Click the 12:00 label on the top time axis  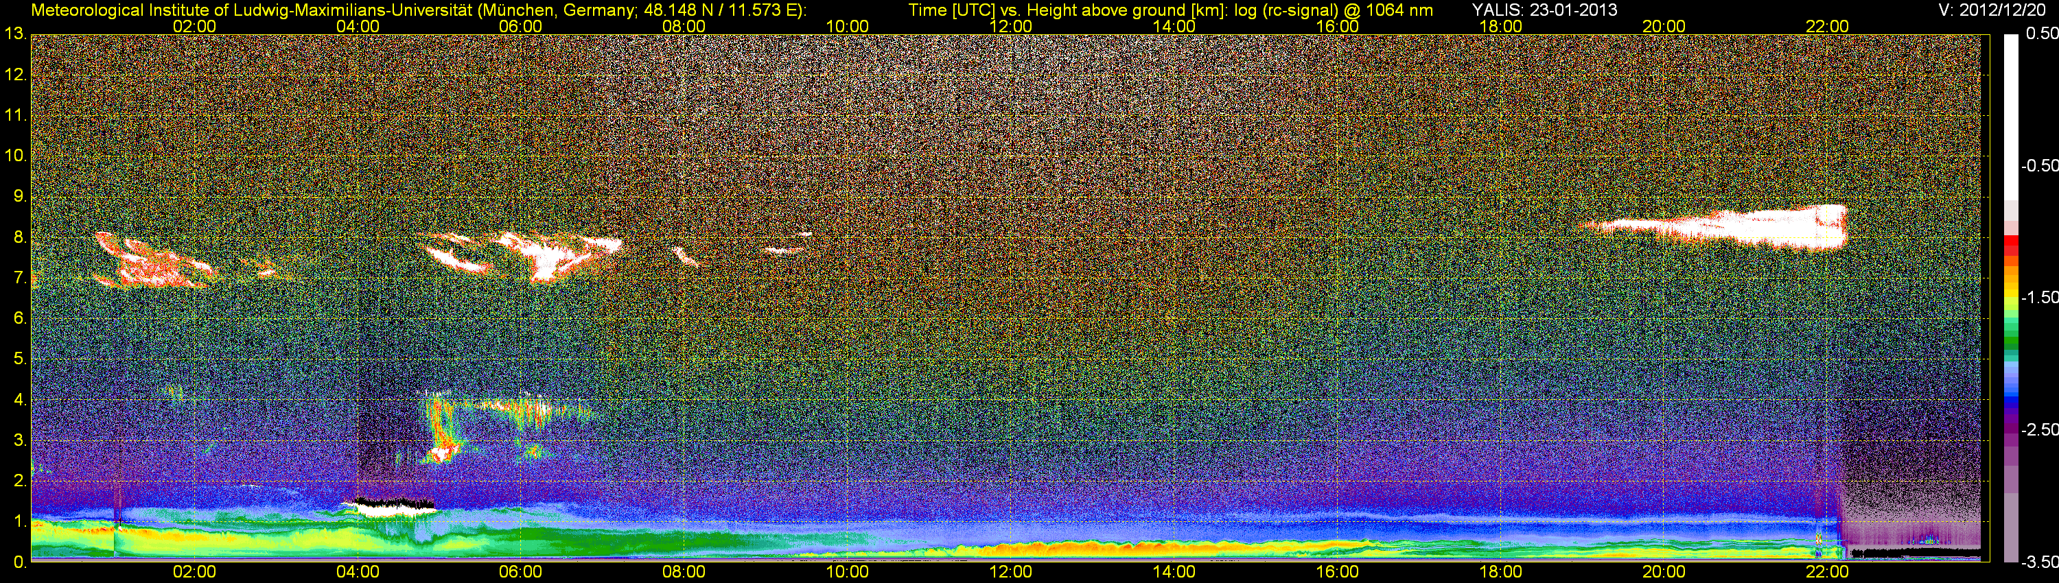coord(1010,26)
